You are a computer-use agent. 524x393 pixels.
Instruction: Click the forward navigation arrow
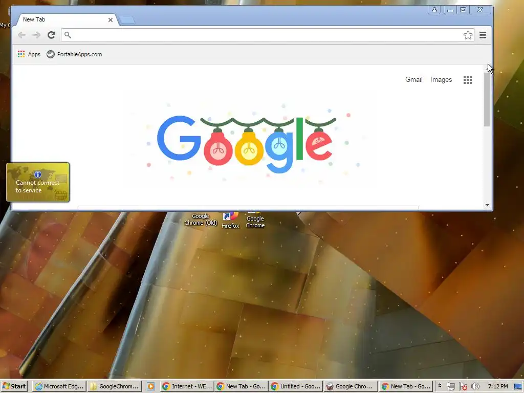[36, 35]
